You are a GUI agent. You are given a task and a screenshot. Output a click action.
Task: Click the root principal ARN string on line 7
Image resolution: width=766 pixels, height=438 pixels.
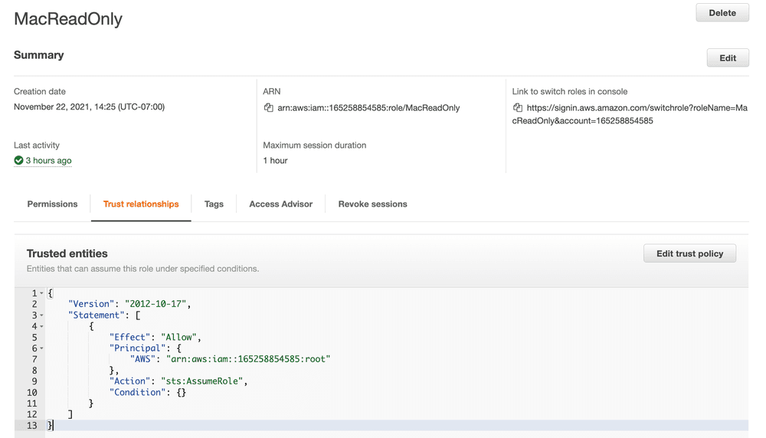tap(248, 359)
